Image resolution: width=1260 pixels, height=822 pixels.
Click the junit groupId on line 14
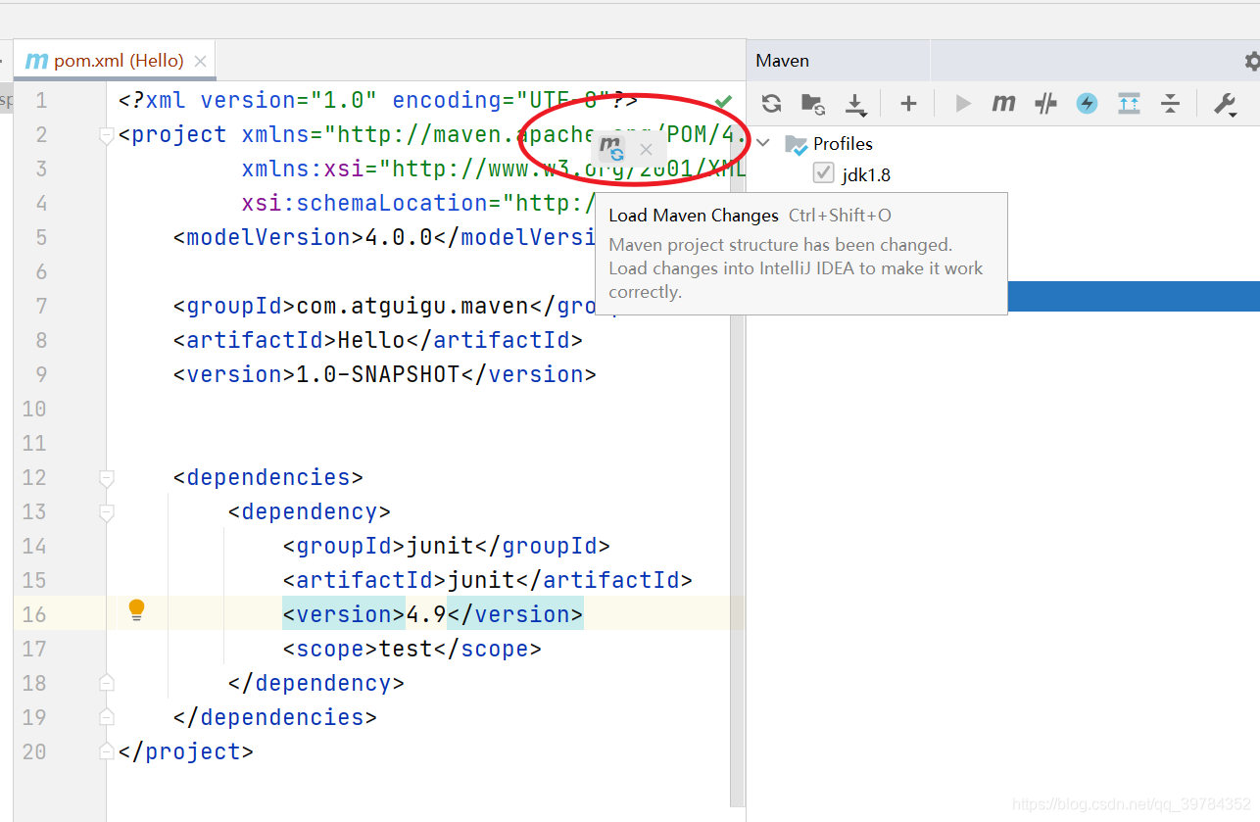[440, 546]
